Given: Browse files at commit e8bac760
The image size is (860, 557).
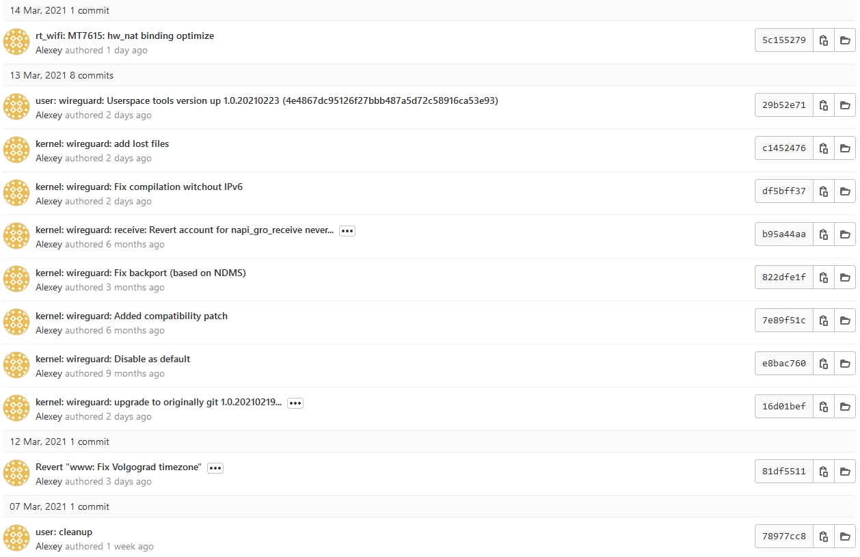Looking at the screenshot, I should click(x=845, y=364).
